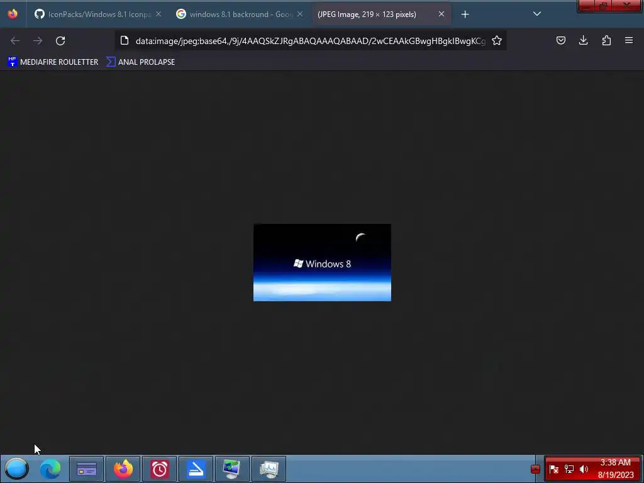Viewport: 644px width, 483px height.
Task: Switch to the windows 8.1 backround Google tab
Action: pos(240,14)
